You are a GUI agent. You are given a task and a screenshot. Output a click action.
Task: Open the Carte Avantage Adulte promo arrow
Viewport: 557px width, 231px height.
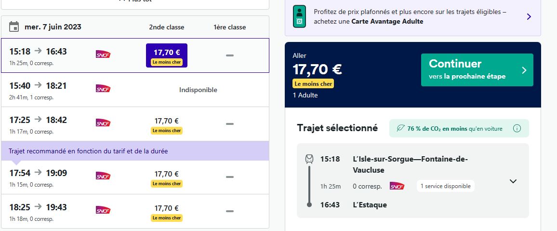click(x=529, y=16)
